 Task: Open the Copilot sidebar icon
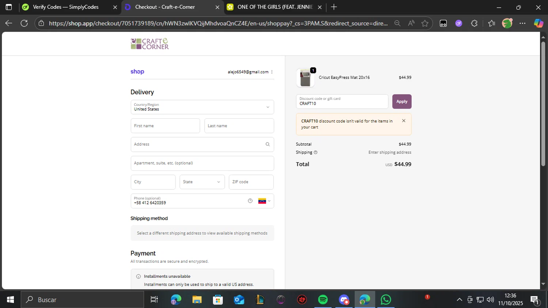point(539,23)
